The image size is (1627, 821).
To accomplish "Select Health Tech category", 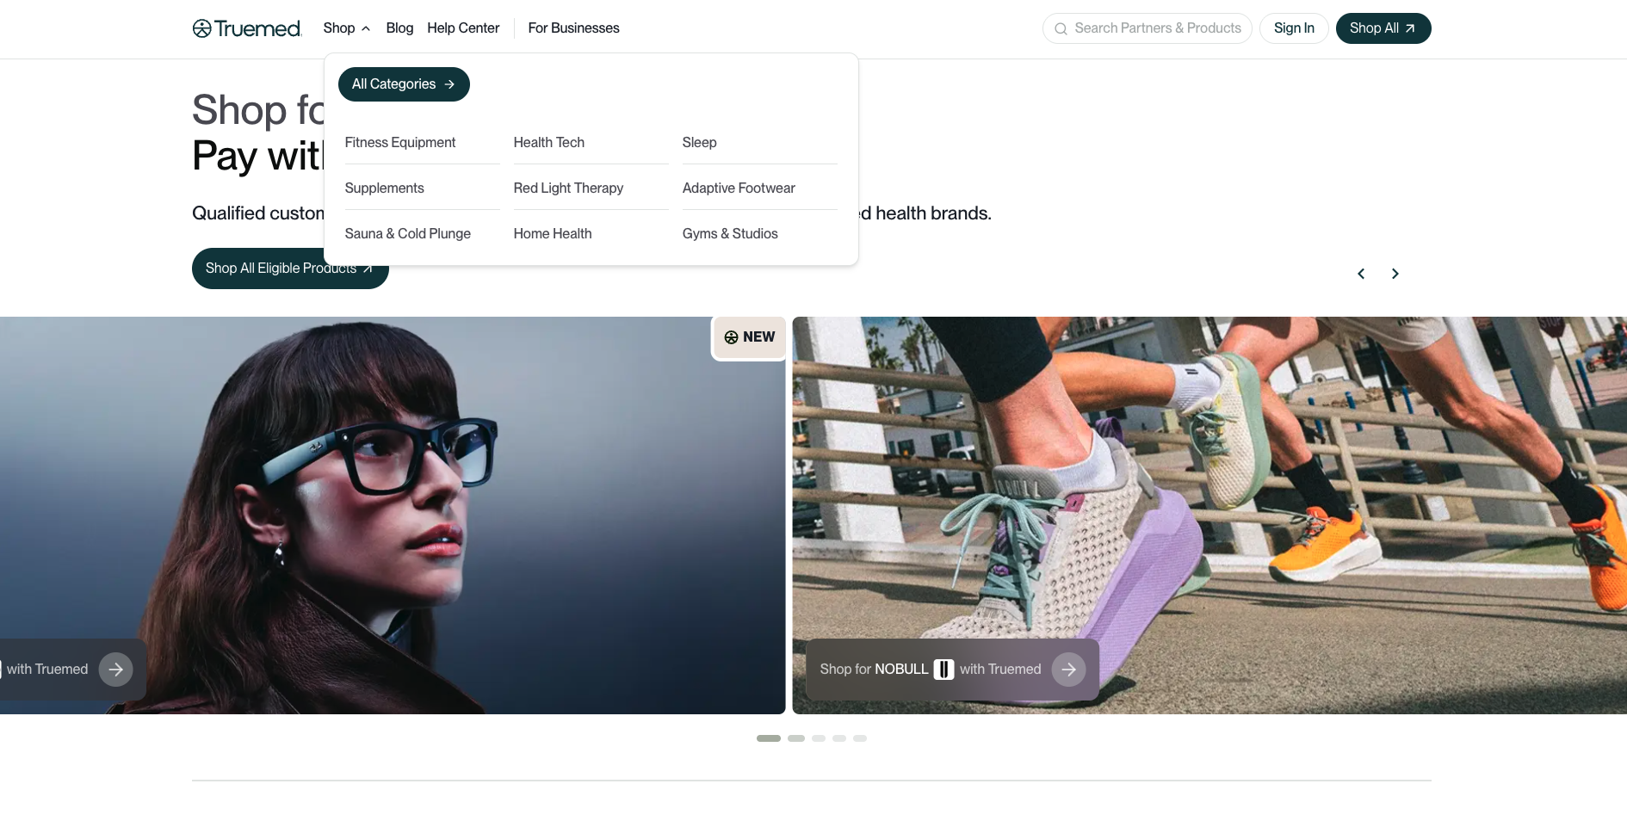I will 549,143.
